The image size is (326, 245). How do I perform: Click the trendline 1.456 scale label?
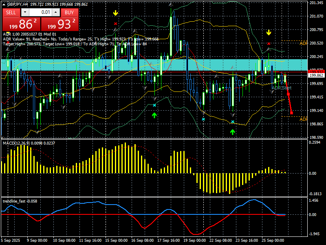coord(313,200)
